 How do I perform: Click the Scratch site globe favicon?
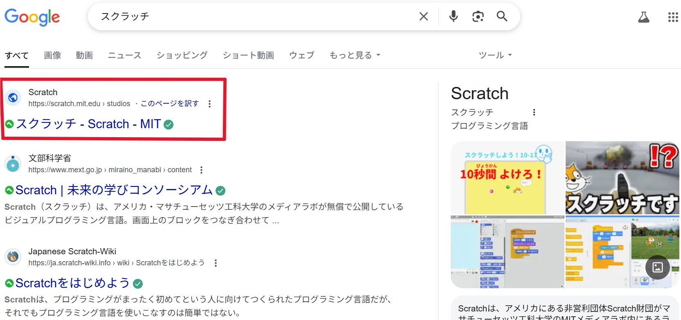(x=13, y=98)
